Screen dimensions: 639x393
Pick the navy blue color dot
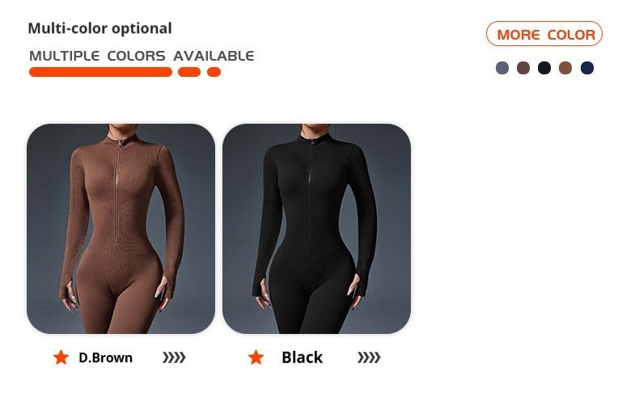587,68
